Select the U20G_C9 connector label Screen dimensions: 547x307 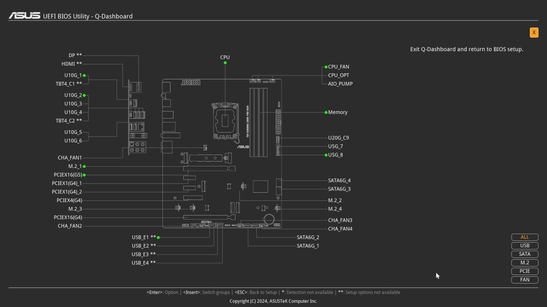point(338,138)
